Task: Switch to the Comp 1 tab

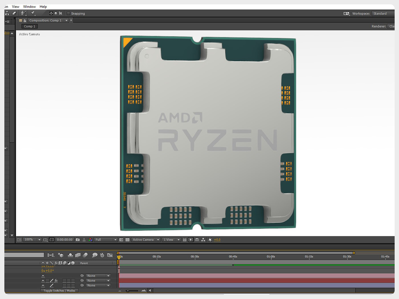Action: (x=29, y=26)
